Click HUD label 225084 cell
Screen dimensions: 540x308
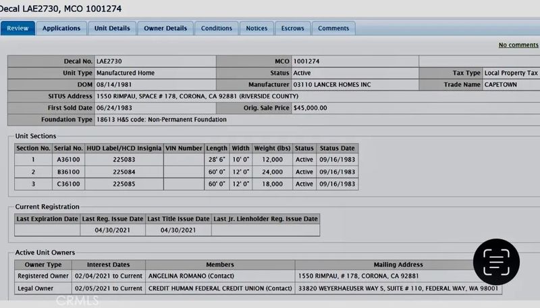[x=124, y=172]
